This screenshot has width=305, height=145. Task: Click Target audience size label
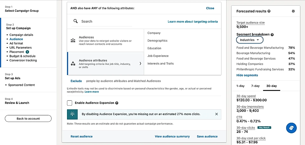251,23
